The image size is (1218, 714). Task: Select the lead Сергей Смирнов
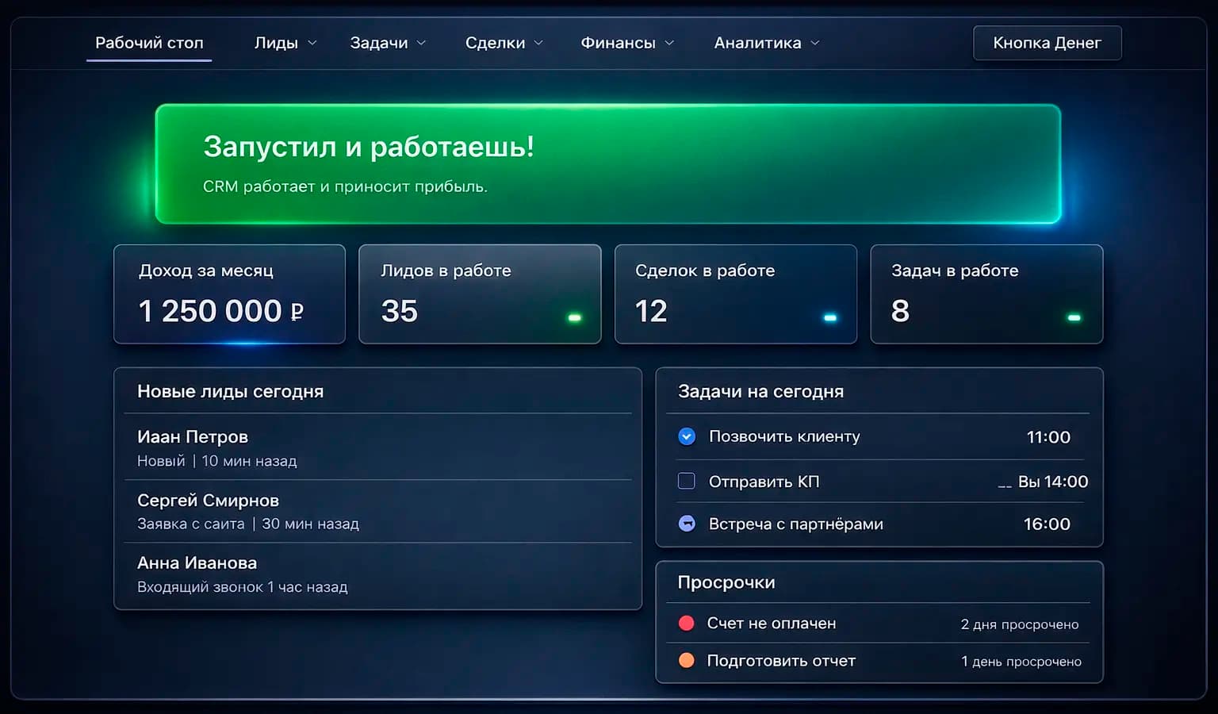208,500
